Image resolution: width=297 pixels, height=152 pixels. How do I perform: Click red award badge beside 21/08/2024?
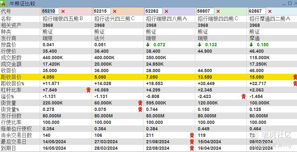(192, 142)
